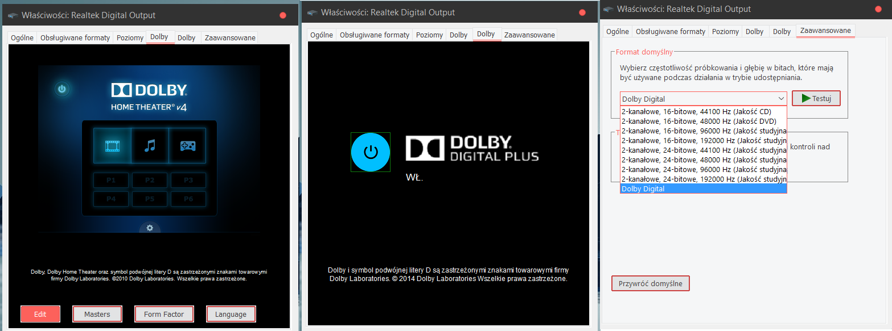Switch to Poziomy tab in Dolby Home Theater window
892x331 pixels.
pos(130,38)
